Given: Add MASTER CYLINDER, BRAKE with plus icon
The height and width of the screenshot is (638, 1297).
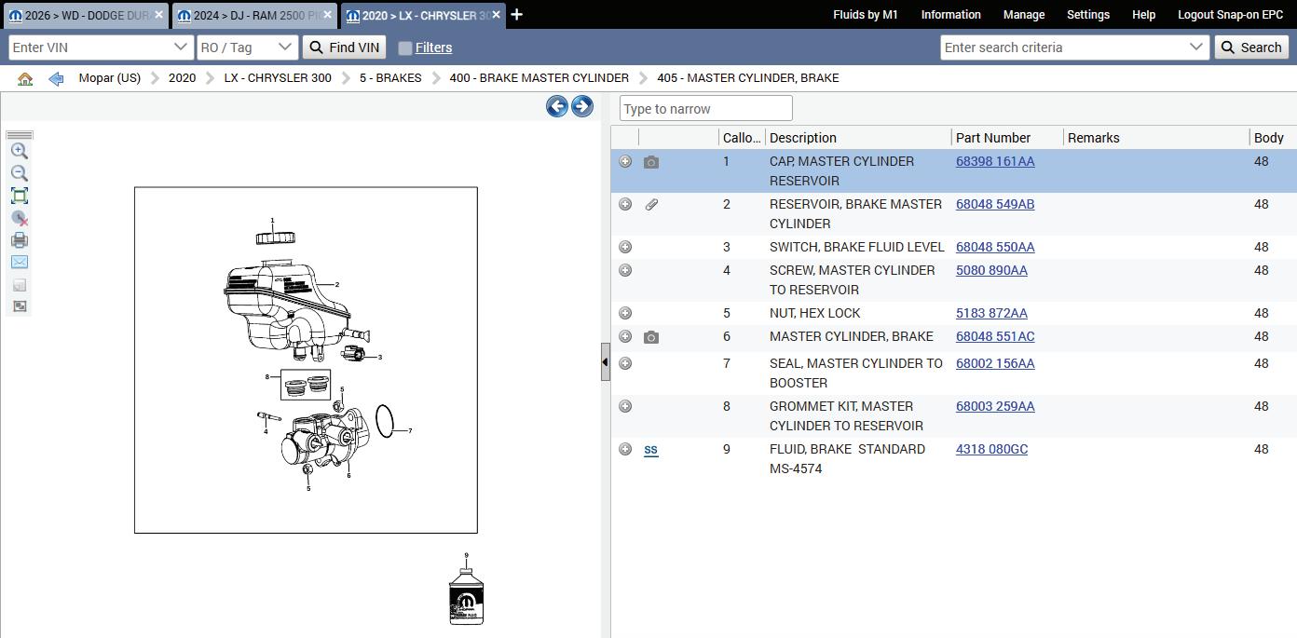Looking at the screenshot, I should (625, 337).
